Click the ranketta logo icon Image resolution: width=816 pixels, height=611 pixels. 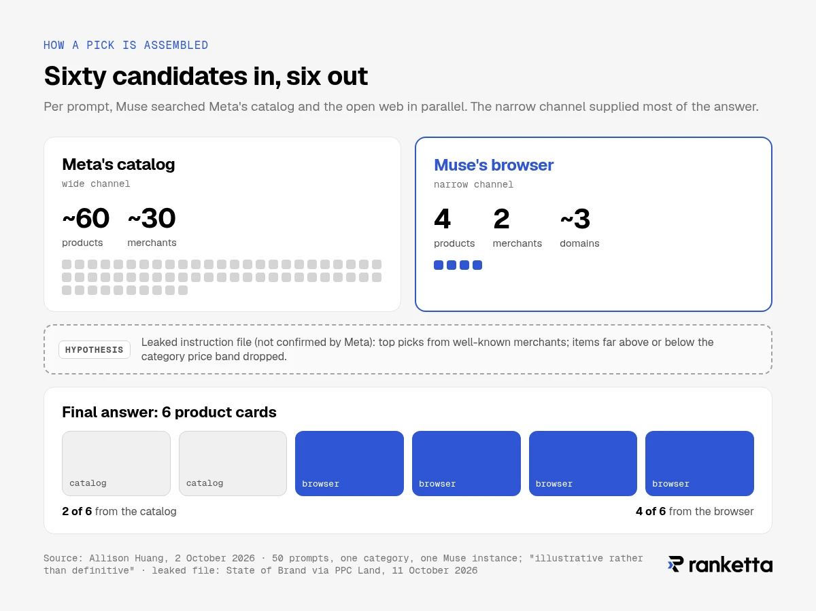click(x=675, y=564)
